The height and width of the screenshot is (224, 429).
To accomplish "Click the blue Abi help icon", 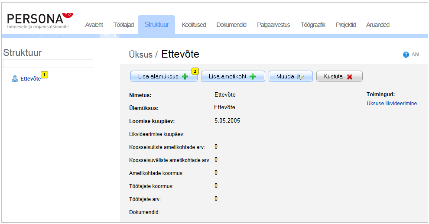I will (406, 55).
